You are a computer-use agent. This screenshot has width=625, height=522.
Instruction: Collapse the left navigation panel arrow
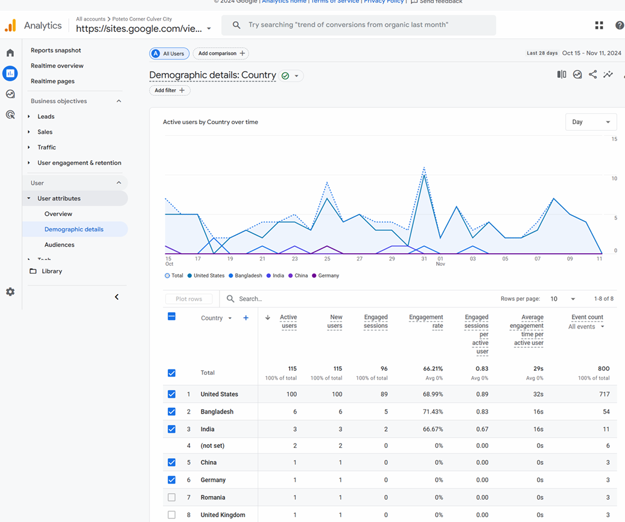116,297
